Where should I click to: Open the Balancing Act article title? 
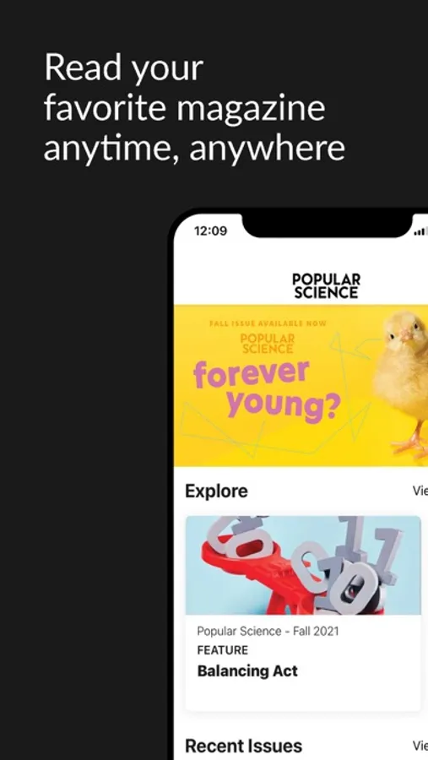click(247, 670)
